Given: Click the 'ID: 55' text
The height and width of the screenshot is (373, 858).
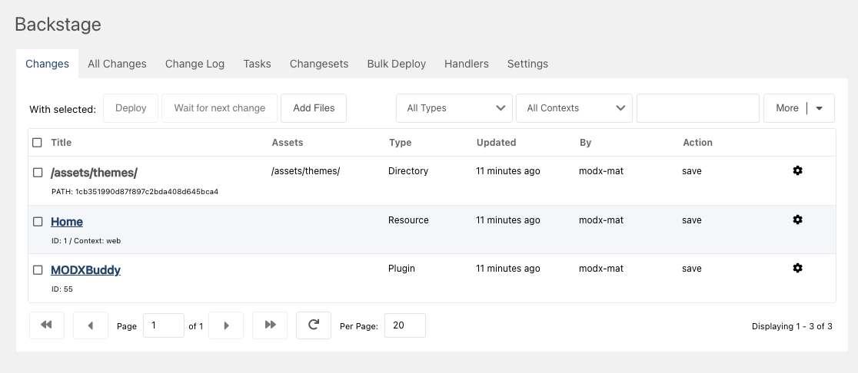Looking at the screenshot, I should 62,289.
